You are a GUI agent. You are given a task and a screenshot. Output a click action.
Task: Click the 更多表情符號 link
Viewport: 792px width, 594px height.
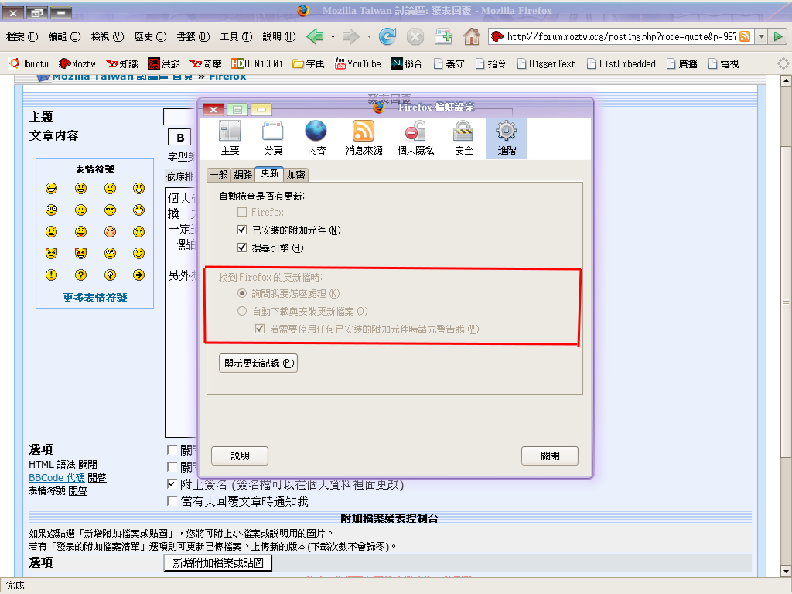pos(95,298)
